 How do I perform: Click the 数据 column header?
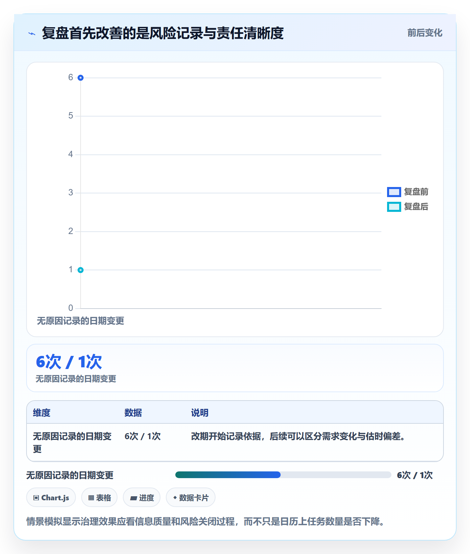coord(133,413)
